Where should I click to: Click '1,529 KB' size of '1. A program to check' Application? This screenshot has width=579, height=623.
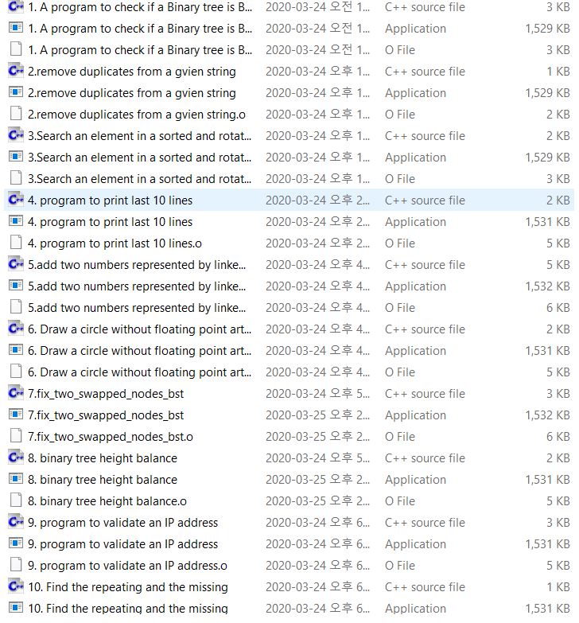coord(548,29)
